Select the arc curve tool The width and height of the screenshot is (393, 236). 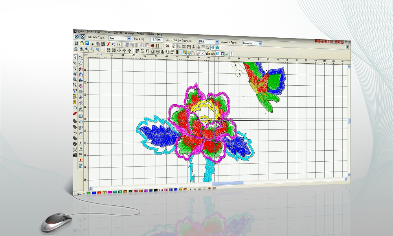tap(75, 108)
